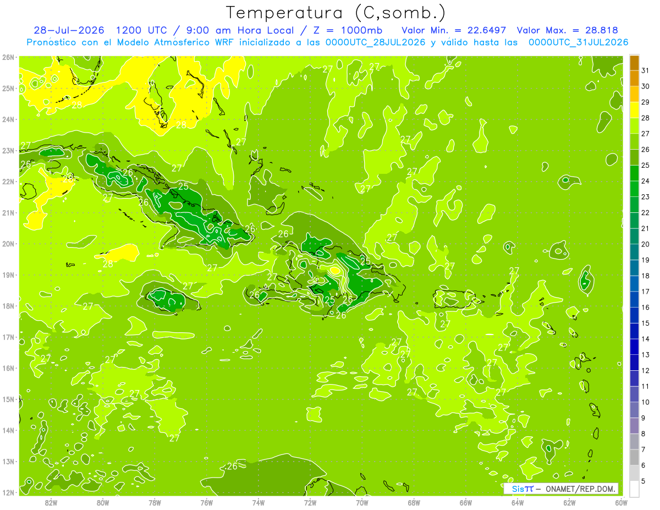Screen dimensions: 660x510
Task: Click colorbar legend label "5"
Action: click(644, 481)
